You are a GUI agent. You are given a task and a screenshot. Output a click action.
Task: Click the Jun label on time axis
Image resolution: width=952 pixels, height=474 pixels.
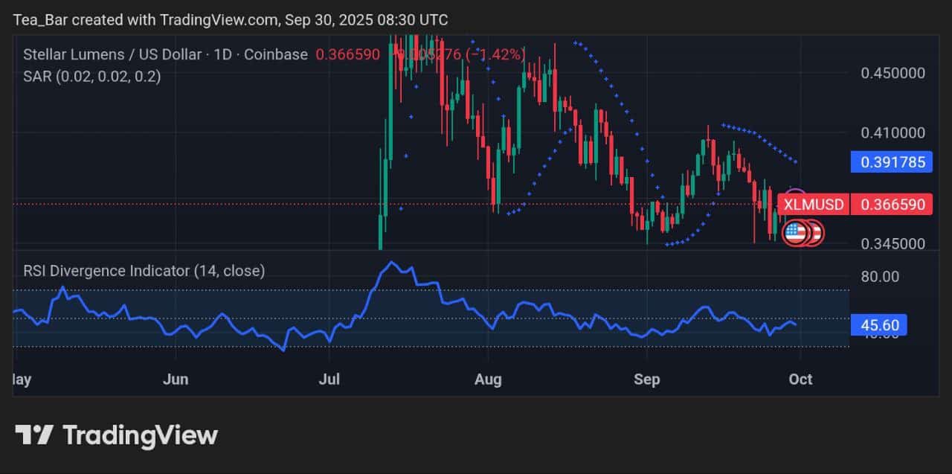click(175, 379)
